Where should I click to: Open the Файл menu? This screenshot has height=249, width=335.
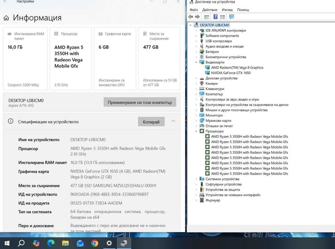pos(194,10)
